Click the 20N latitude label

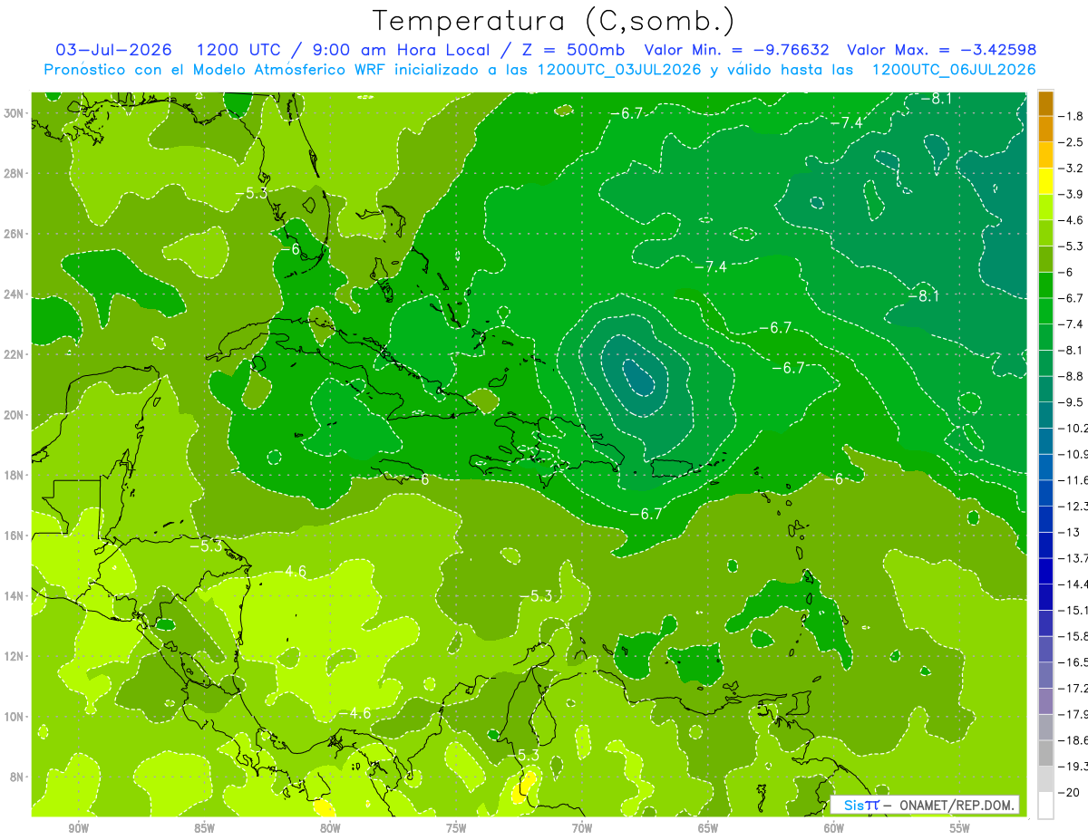click(15, 415)
